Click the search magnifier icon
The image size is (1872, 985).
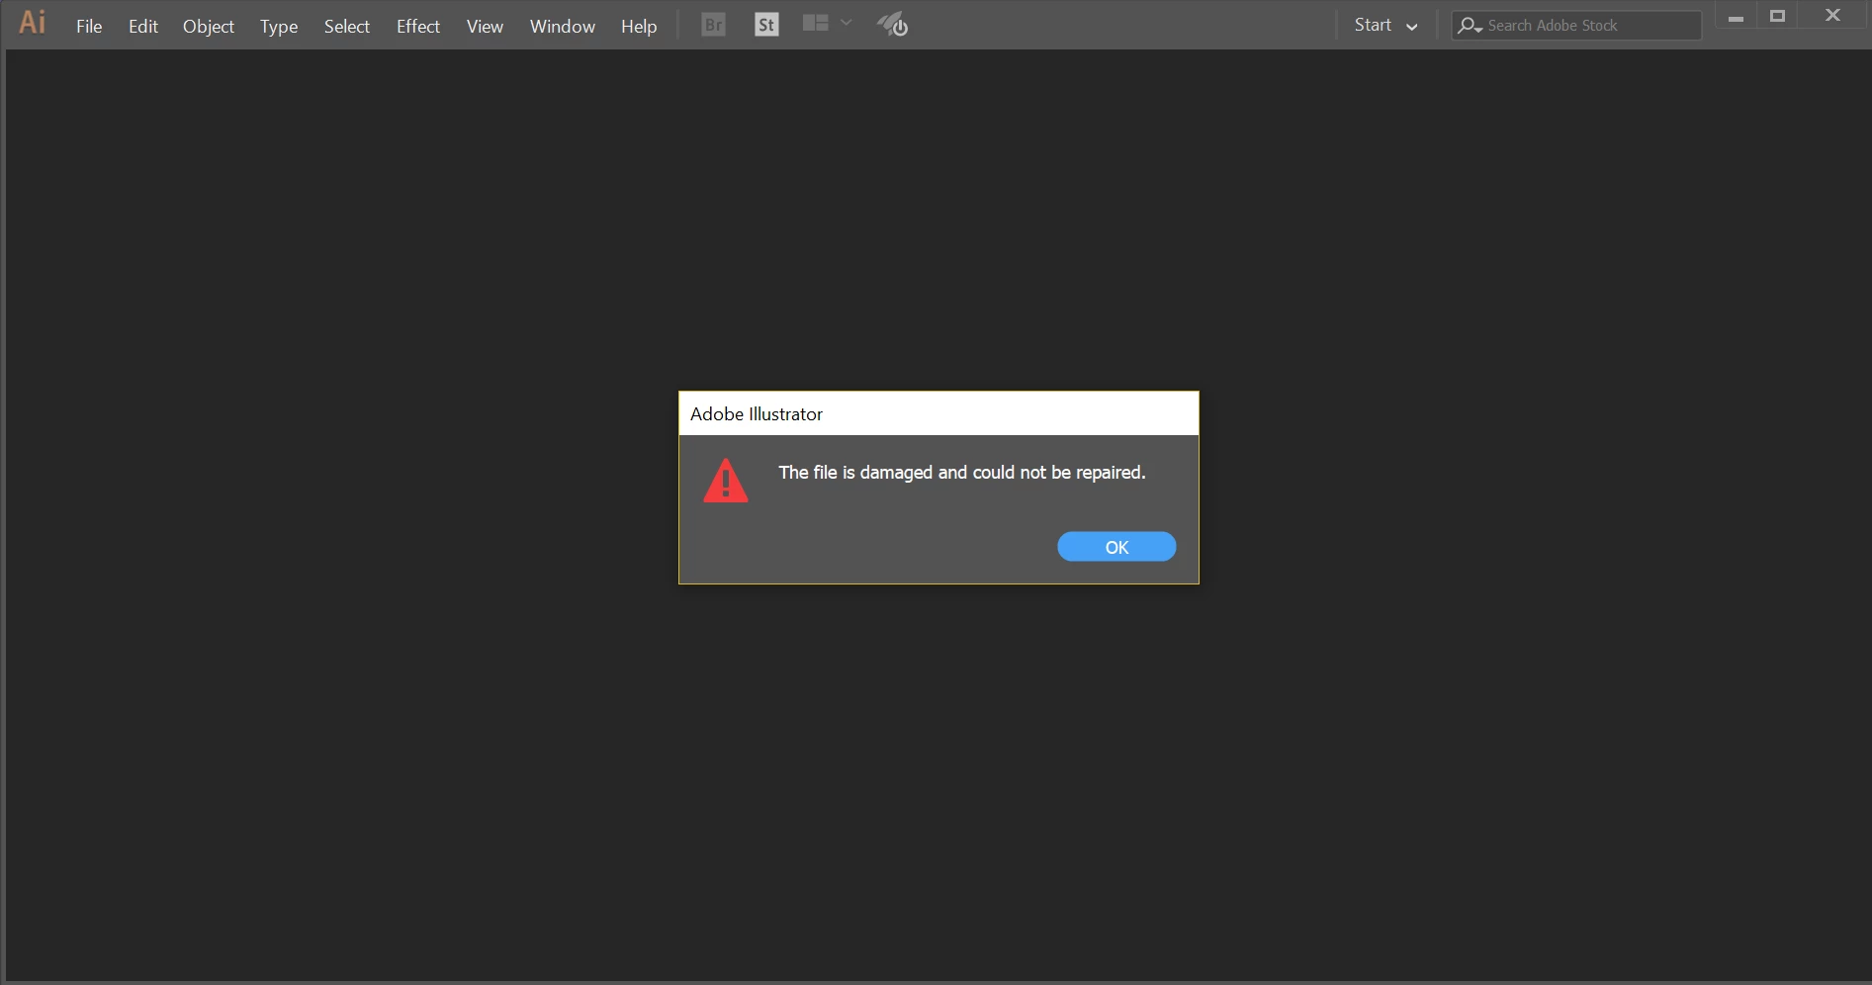[1471, 26]
